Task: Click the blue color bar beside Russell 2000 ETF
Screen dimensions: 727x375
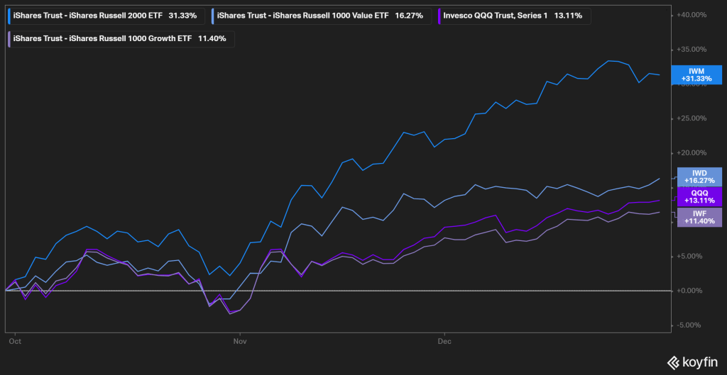Action: point(9,15)
